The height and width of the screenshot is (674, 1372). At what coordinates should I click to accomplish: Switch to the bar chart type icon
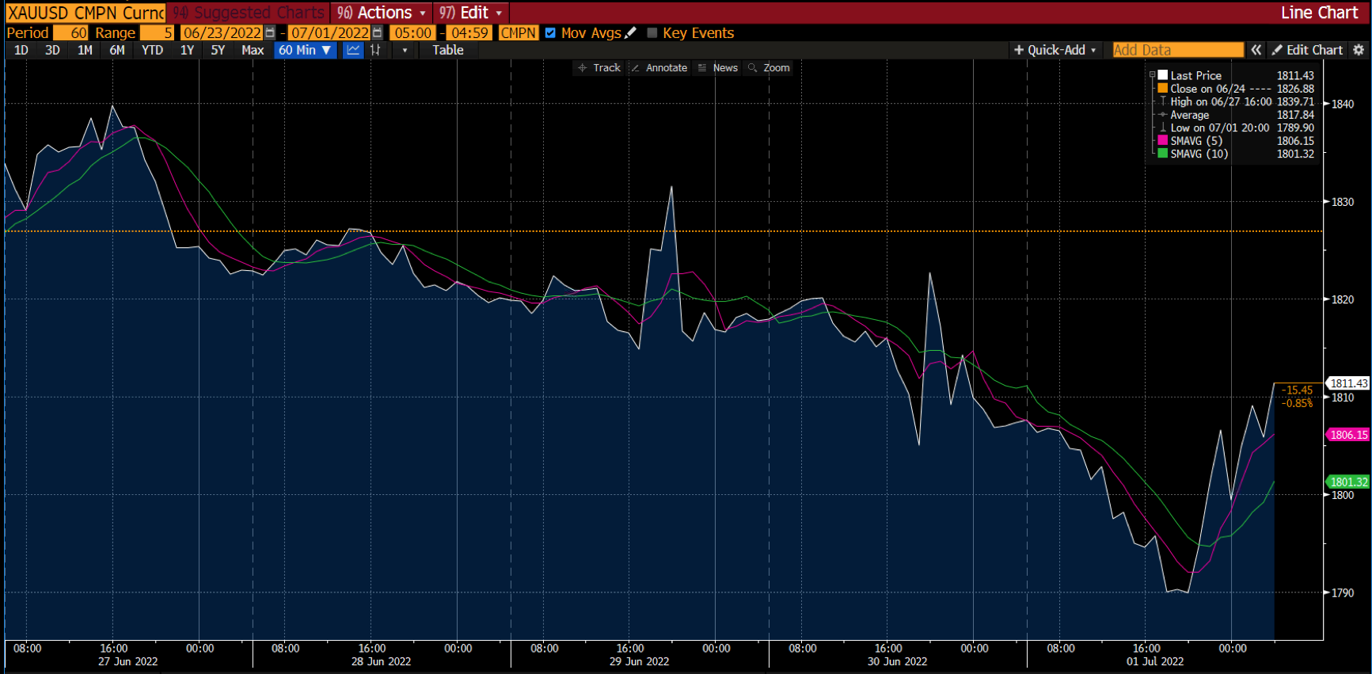pos(376,50)
